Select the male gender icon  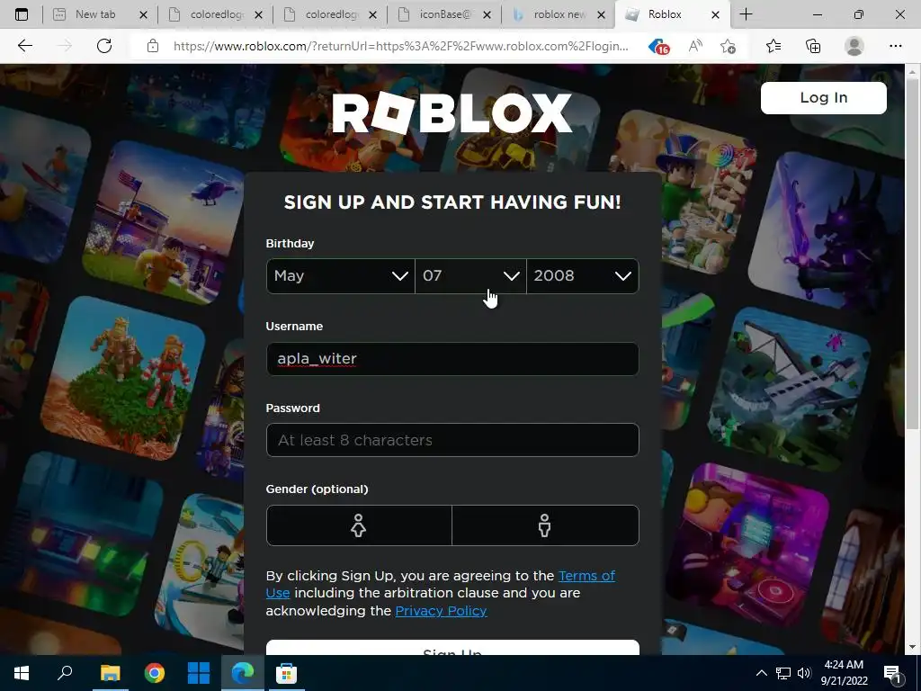545,525
